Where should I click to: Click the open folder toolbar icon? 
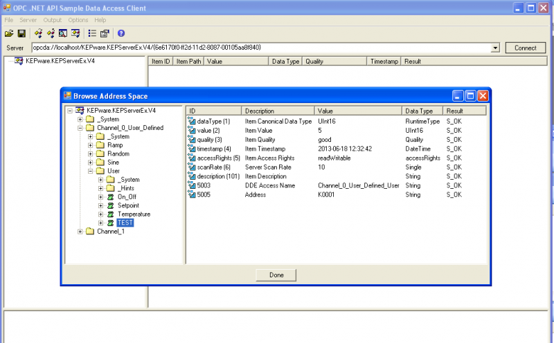tap(9, 33)
